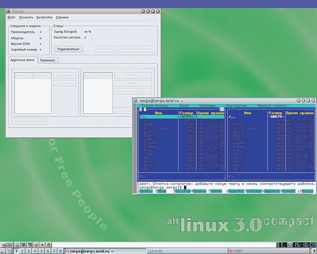This screenshot has width=317, height=254.
Task: Click the 4 Правка function key
Action: [199, 191]
